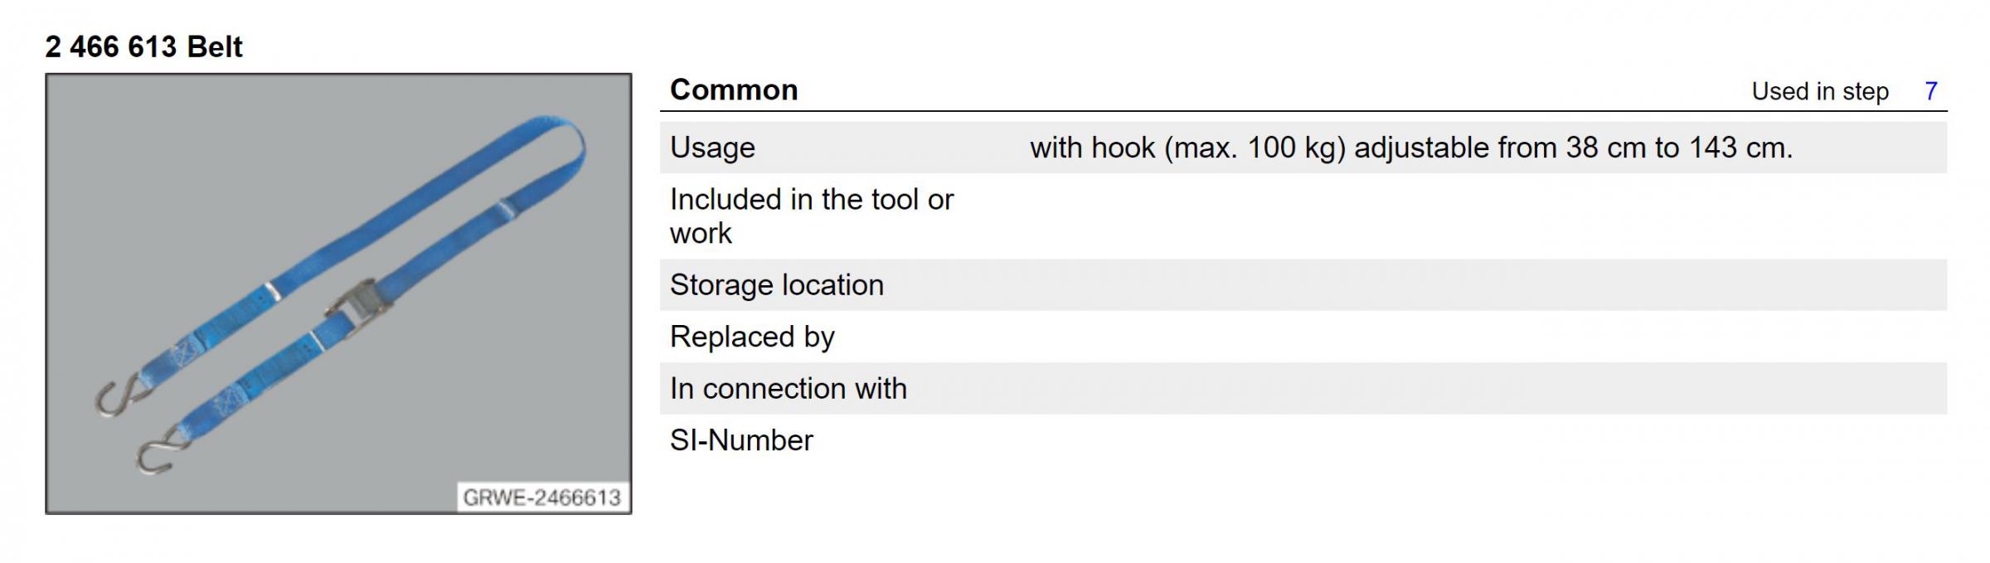Click the usage text about max. 100 kg
The width and height of the screenshot is (1990, 563).
(x=1410, y=148)
